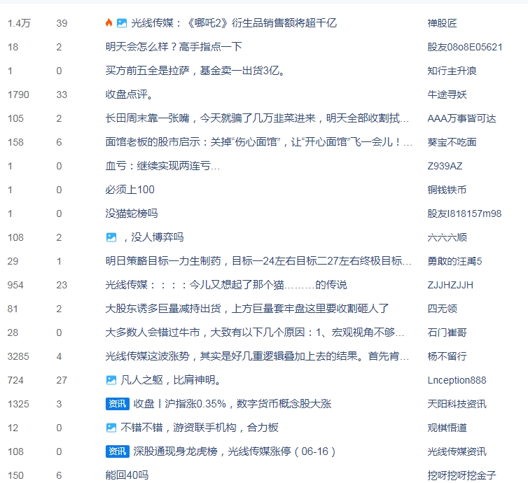Open post 血亏：继续实现两连亏
Image resolution: width=528 pixels, height=483 pixels.
(162, 166)
